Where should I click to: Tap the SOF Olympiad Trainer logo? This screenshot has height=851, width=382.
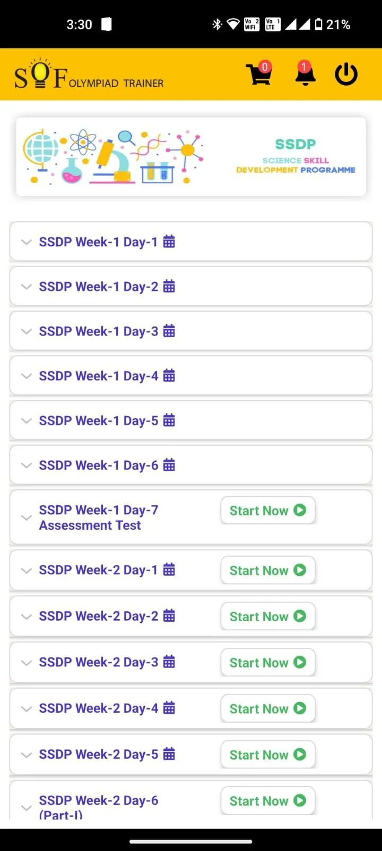pyautogui.click(x=89, y=74)
